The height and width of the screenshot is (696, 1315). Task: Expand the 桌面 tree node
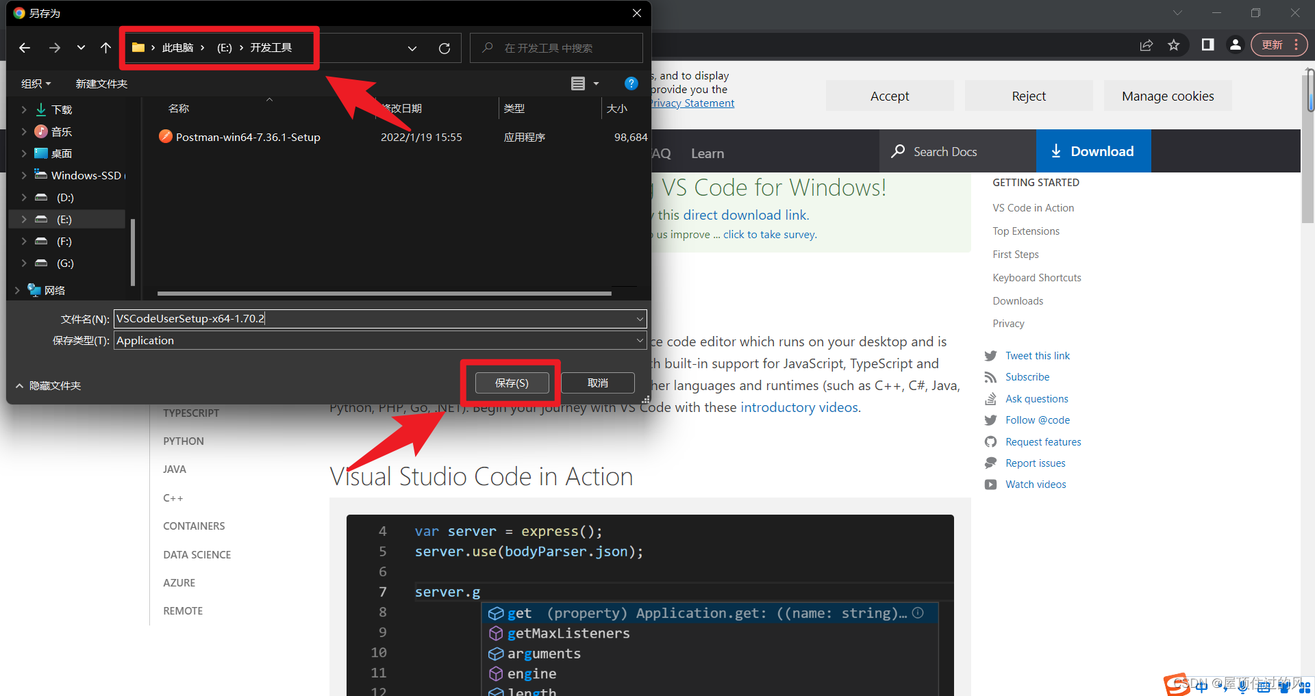[x=24, y=153]
